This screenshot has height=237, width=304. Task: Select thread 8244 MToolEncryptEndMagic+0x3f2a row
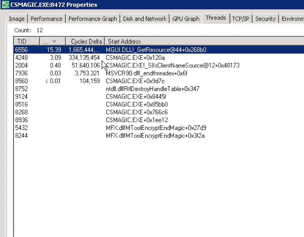tap(155, 136)
